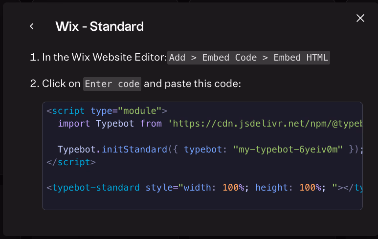Click the "and paste this code" step text

(192, 84)
